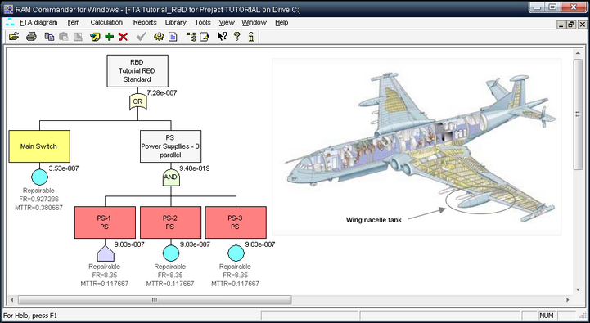590x323 pixels.
Task: Click the yellow gear calculate icon
Action: [159, 37]
